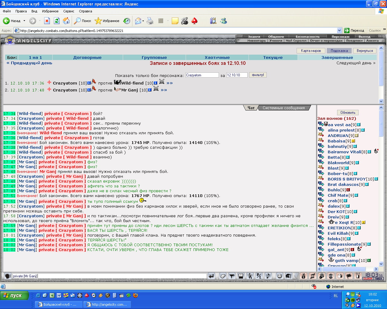
Task: Open the mail envelope toolbar icon
Action: point(138,21)
